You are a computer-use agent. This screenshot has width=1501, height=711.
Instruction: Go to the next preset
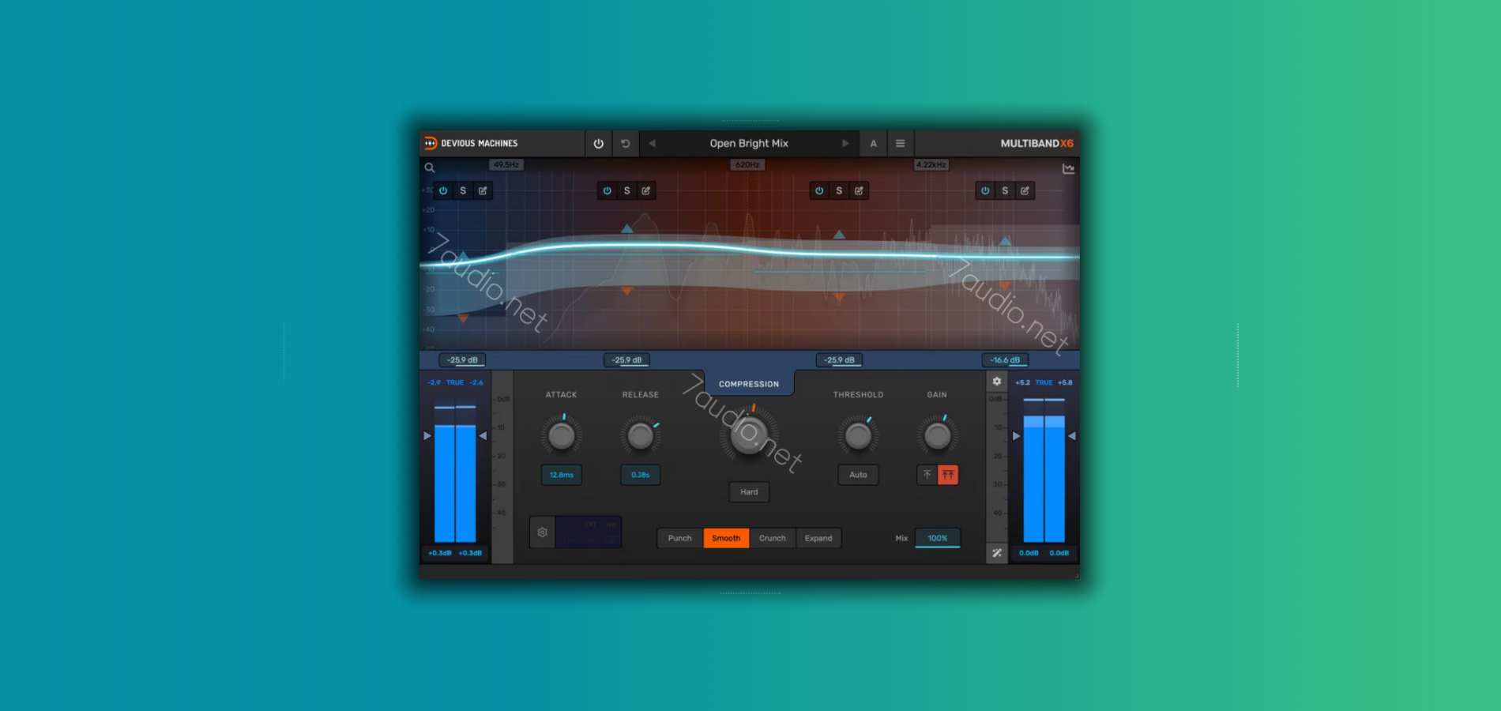pyautogui.click(x=845, y=144)
